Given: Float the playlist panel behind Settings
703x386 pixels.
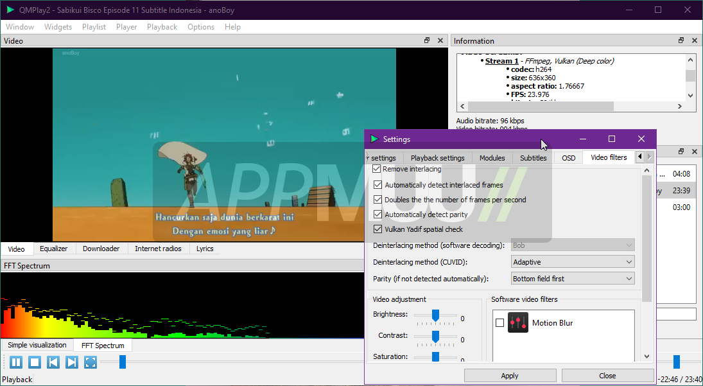Looking at the screenshot, I should (681, 152).
